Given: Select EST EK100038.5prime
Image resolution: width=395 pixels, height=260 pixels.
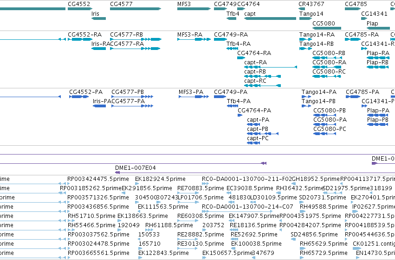Looking at the screenshot, I should click(256, 244).
